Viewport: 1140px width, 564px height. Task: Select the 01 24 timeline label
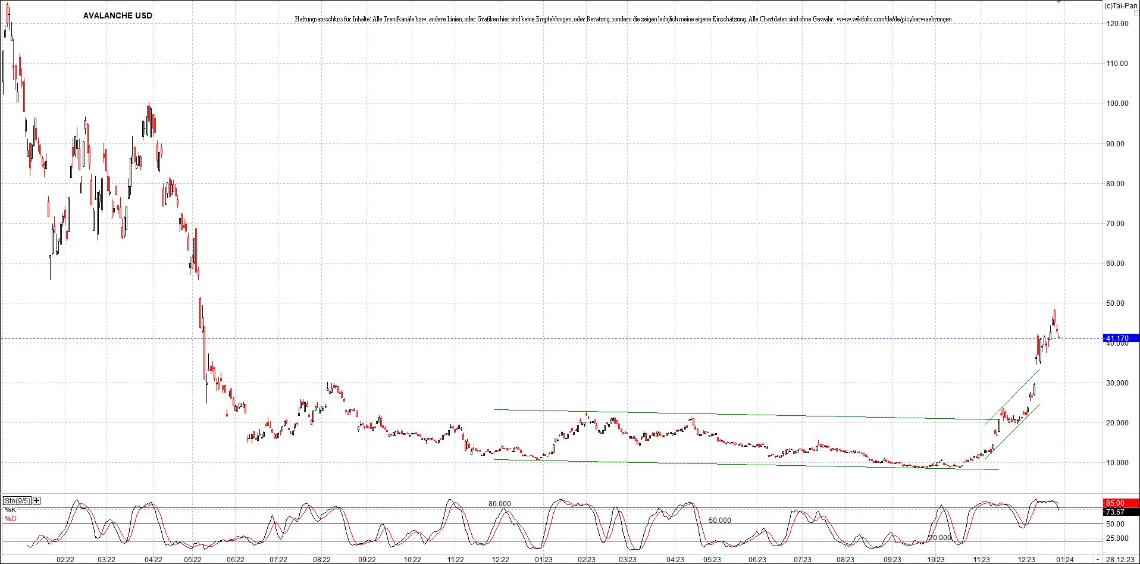pos(1064,559)
